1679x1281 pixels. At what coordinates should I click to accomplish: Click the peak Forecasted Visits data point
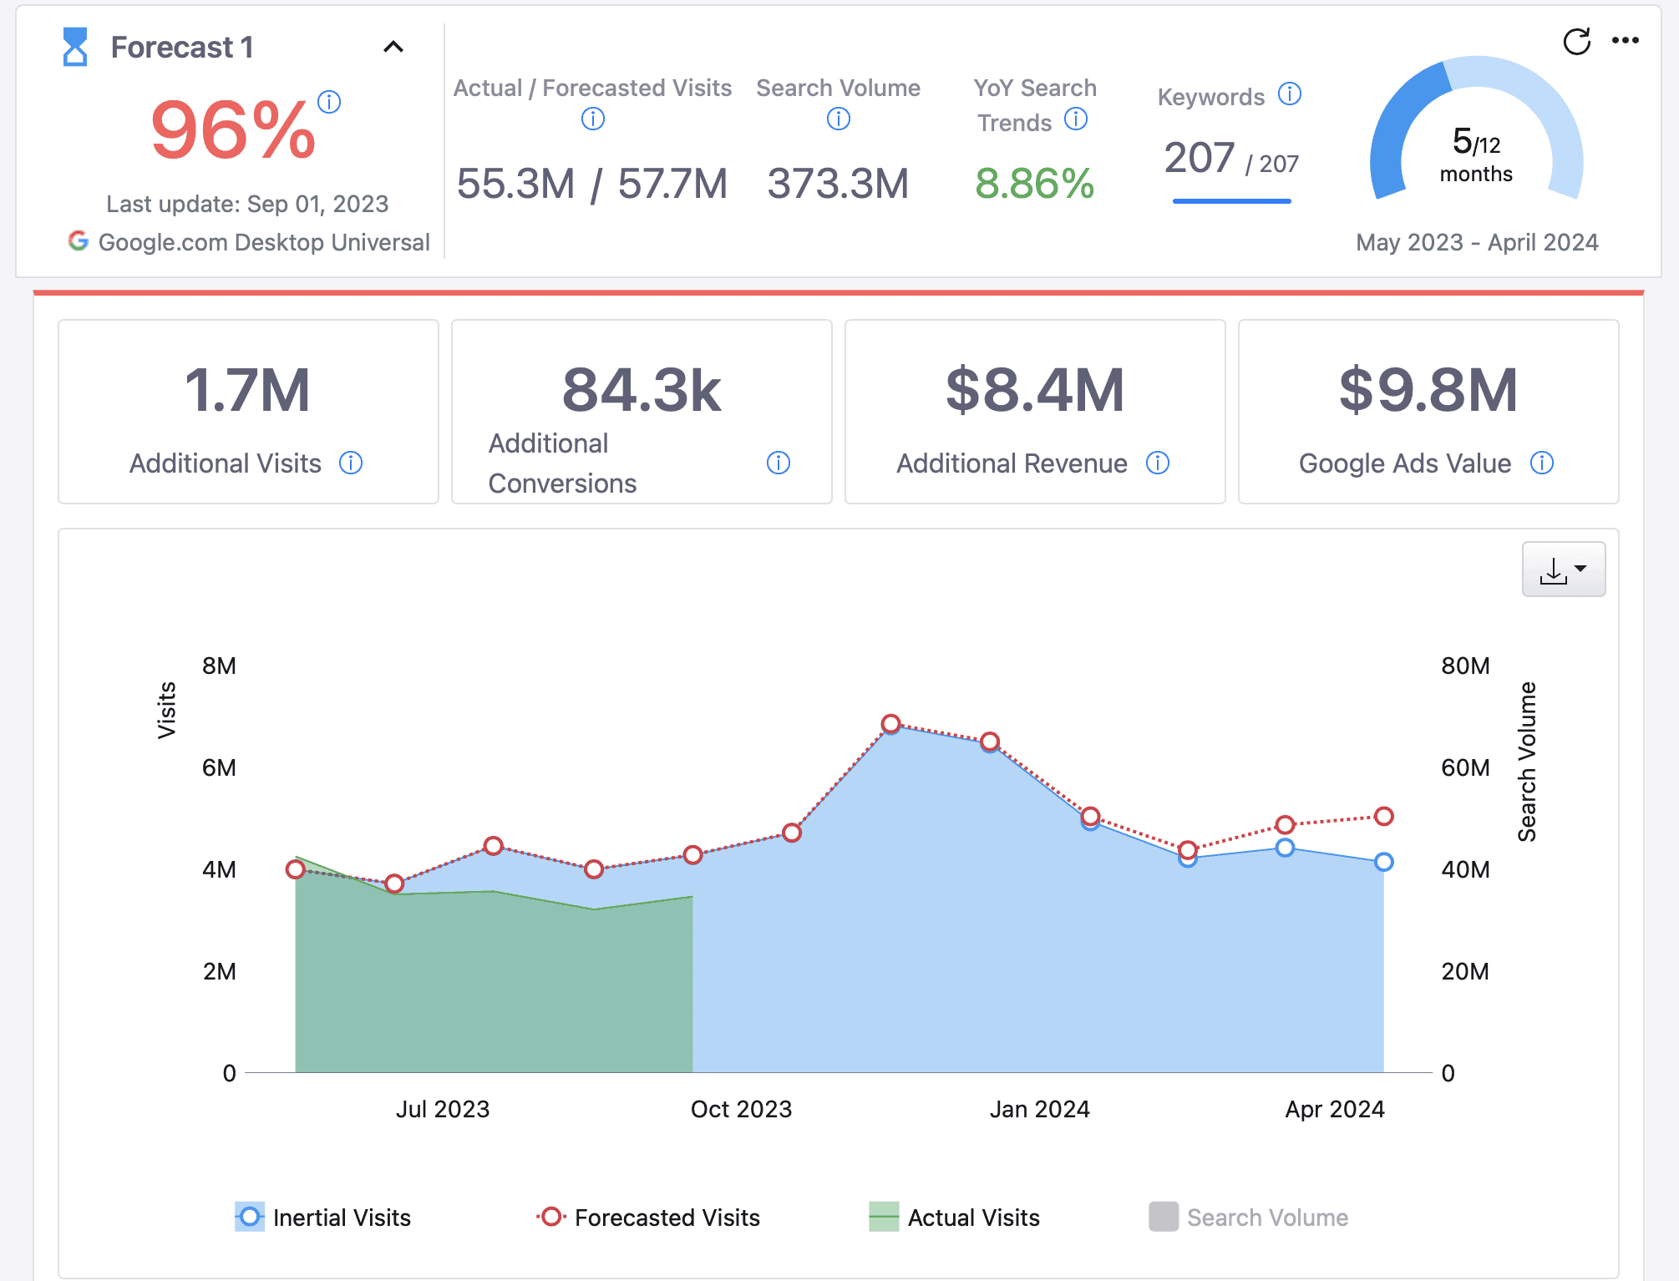(890, 723)
